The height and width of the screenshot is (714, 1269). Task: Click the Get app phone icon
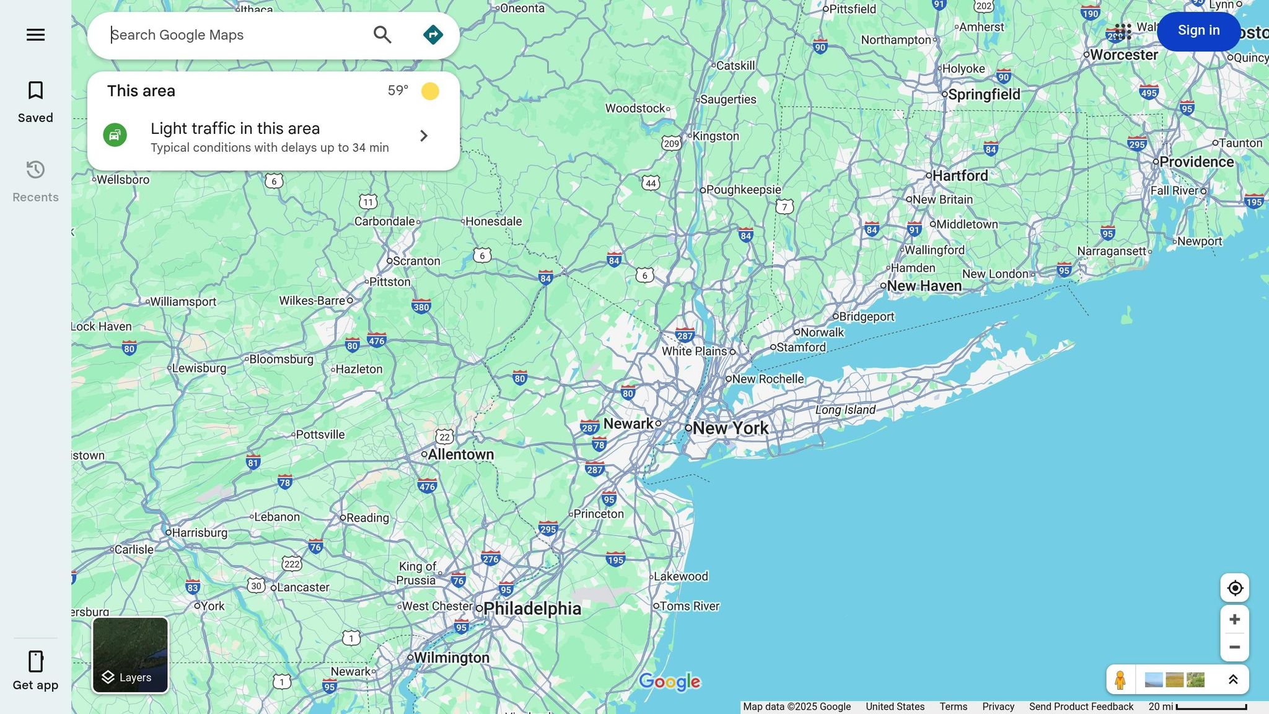[x=35, y=662]
